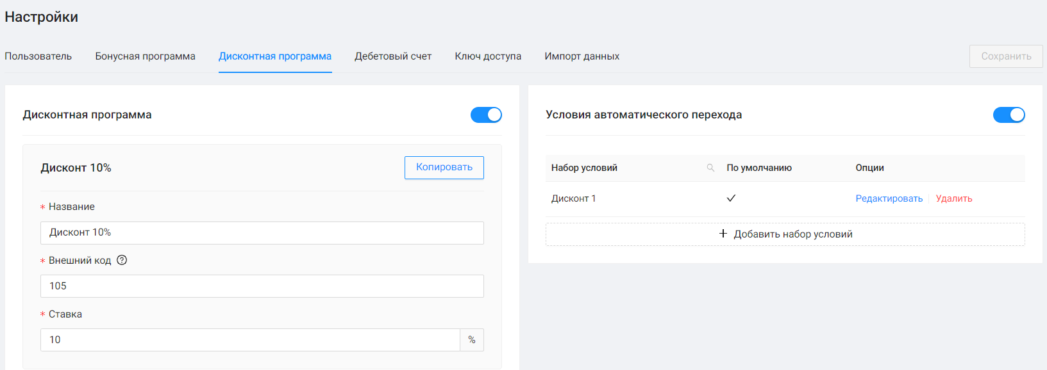The height and width of the screenshot is (370, 1047).
Task: Click the search icon in Набор условий column
Action: tap(710, 168)
